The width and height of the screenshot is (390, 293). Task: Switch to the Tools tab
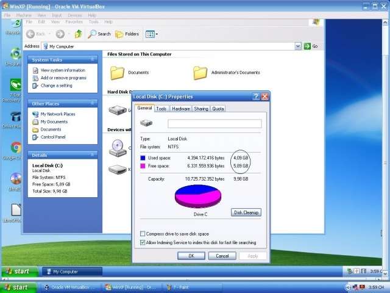point(161,109)
